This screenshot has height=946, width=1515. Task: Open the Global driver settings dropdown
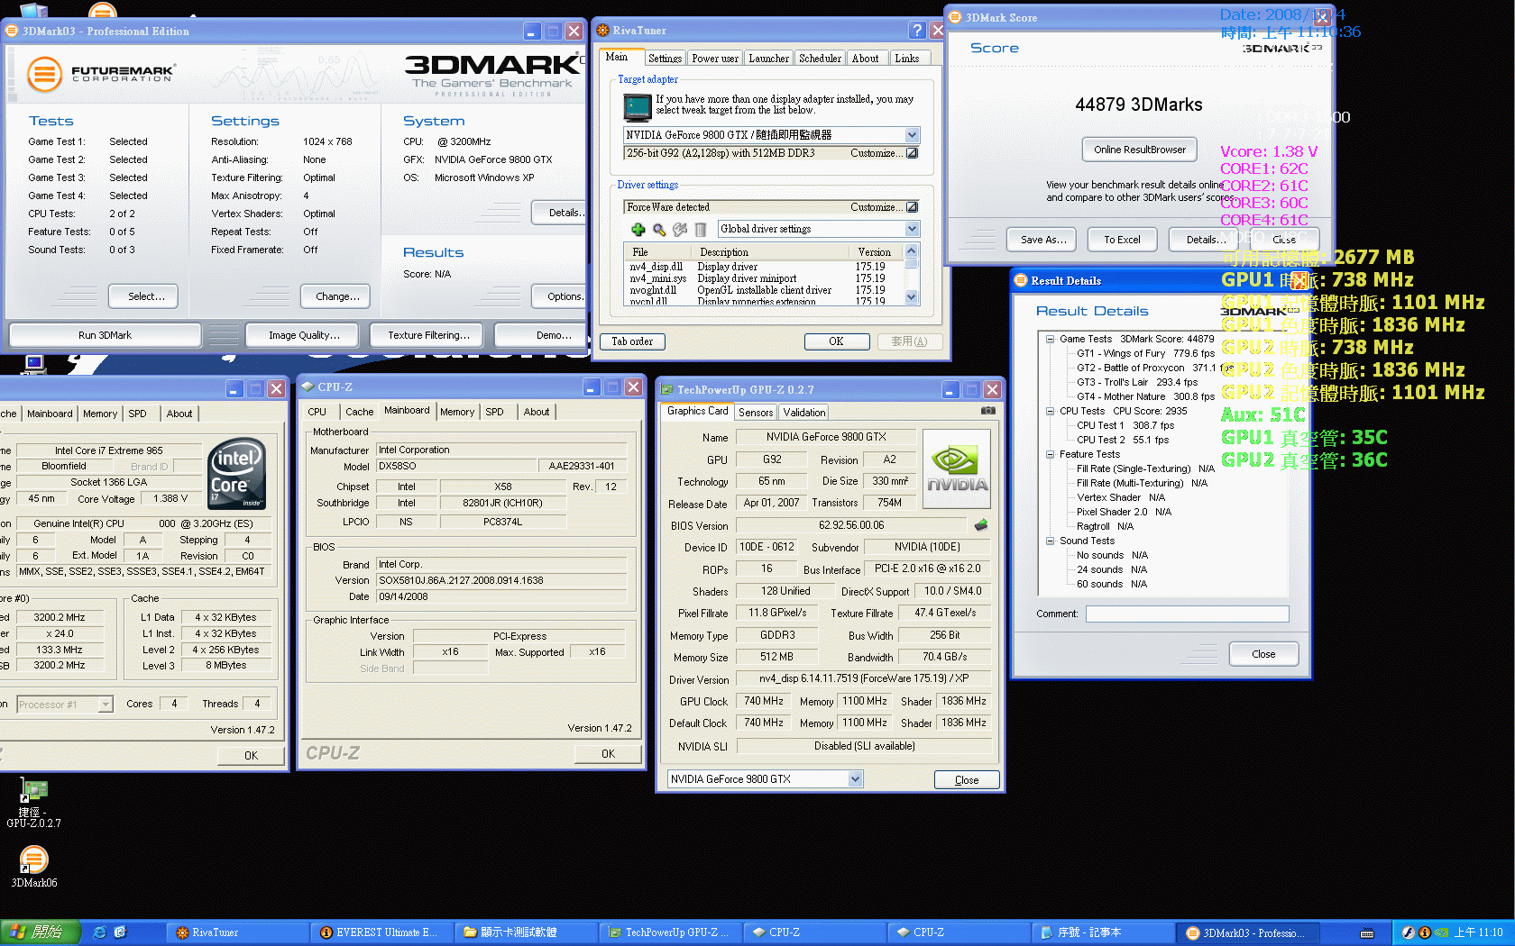click(912, 229)
